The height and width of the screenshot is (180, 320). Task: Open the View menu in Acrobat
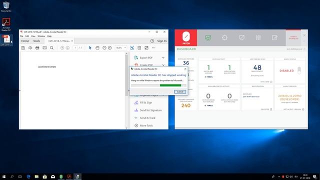[33, 36]
